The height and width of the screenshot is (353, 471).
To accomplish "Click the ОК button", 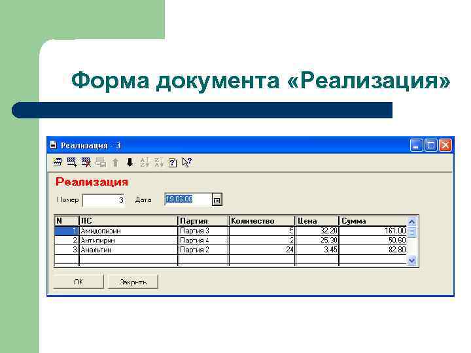I will 78,282.
